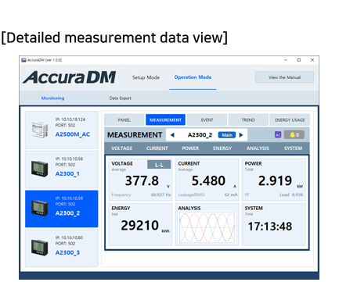Click the MEASUREMENT heading label
Image resolution: width=339 pixels, height=282 pixels.
click(135, 135)
